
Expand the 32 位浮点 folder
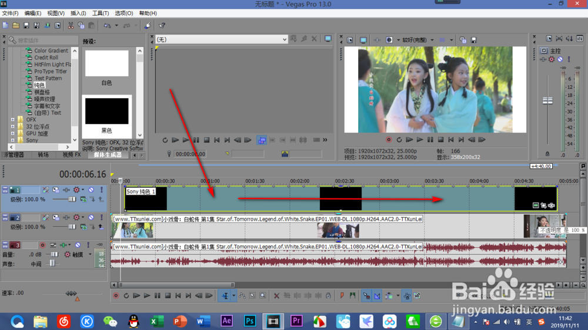coord(13,127)
